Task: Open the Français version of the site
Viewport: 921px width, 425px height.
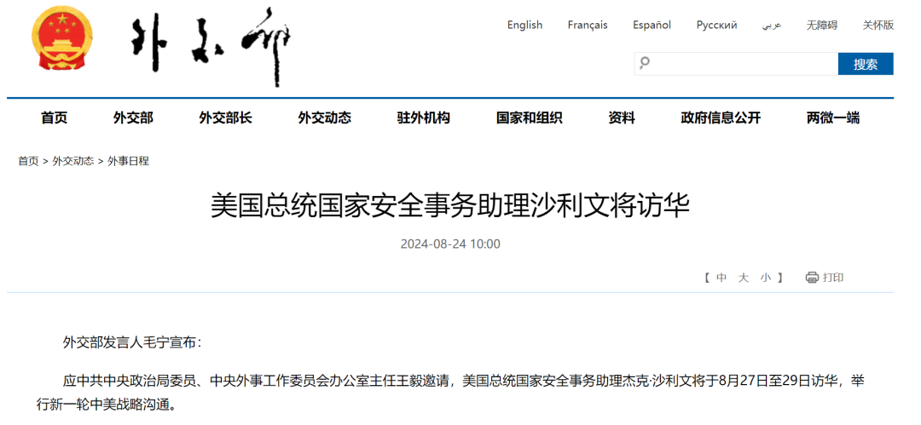Action: click(x=588, y=25)
